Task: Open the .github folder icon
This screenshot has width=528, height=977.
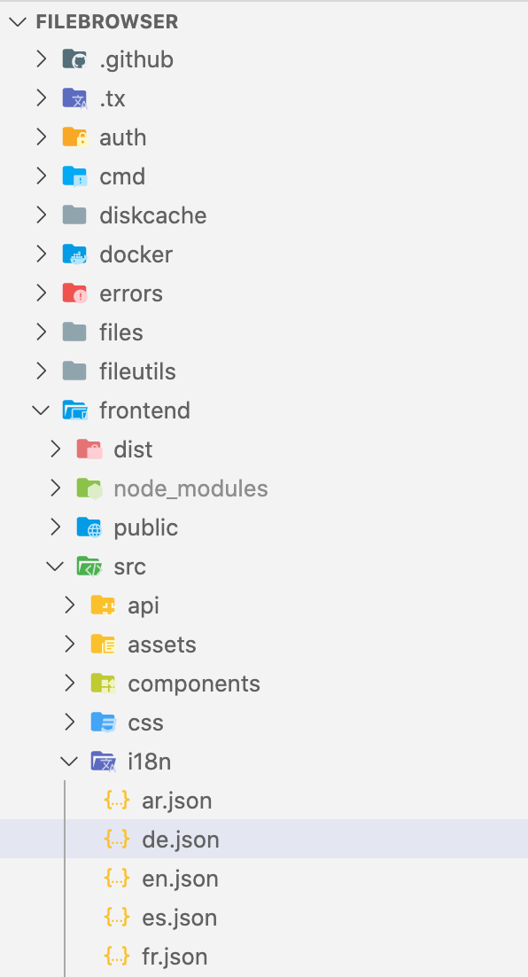Action: click(74, 59)
